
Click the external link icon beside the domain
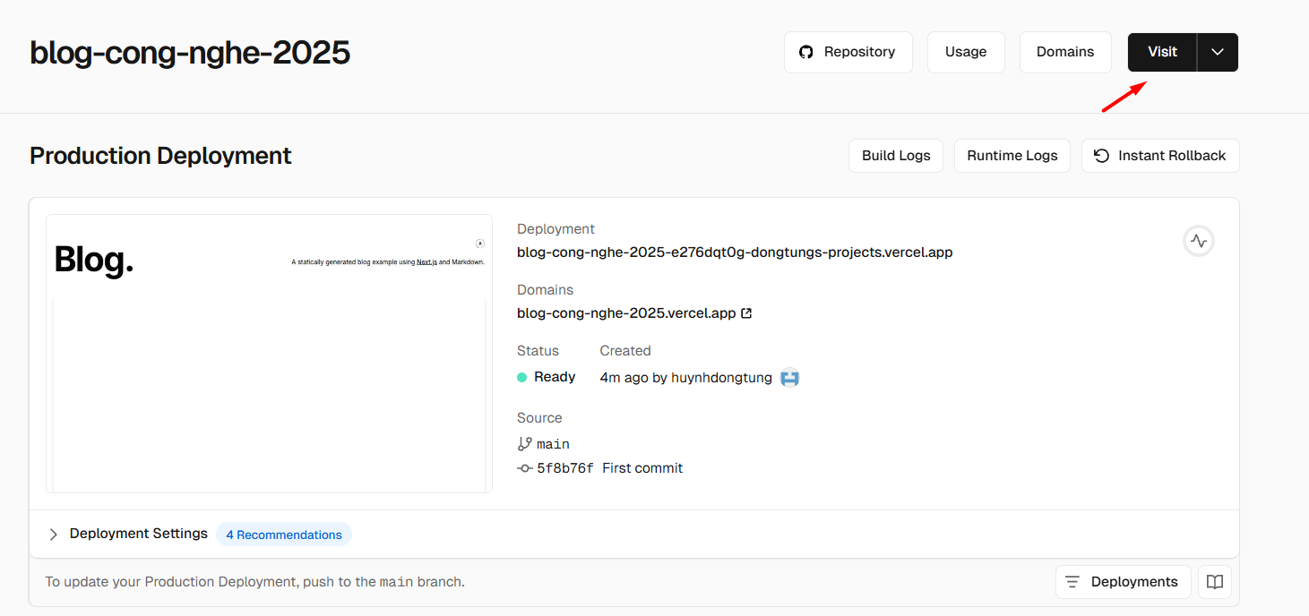(x=746, y=312)
